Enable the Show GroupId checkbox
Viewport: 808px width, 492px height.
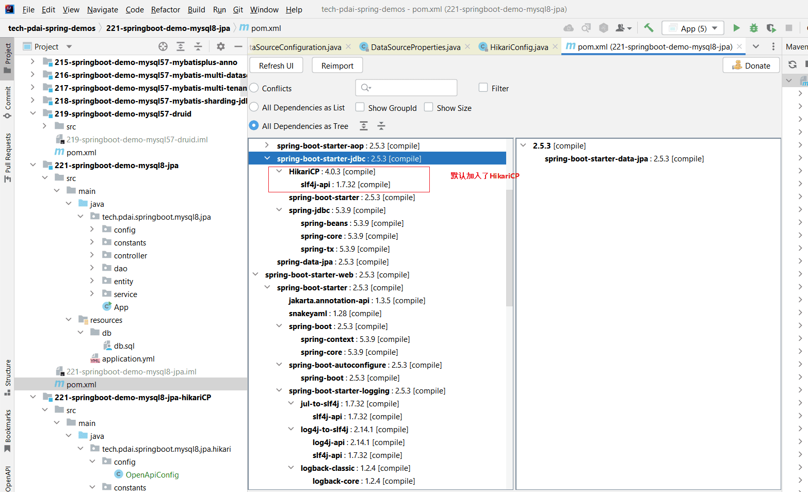(x=360, y=107)
